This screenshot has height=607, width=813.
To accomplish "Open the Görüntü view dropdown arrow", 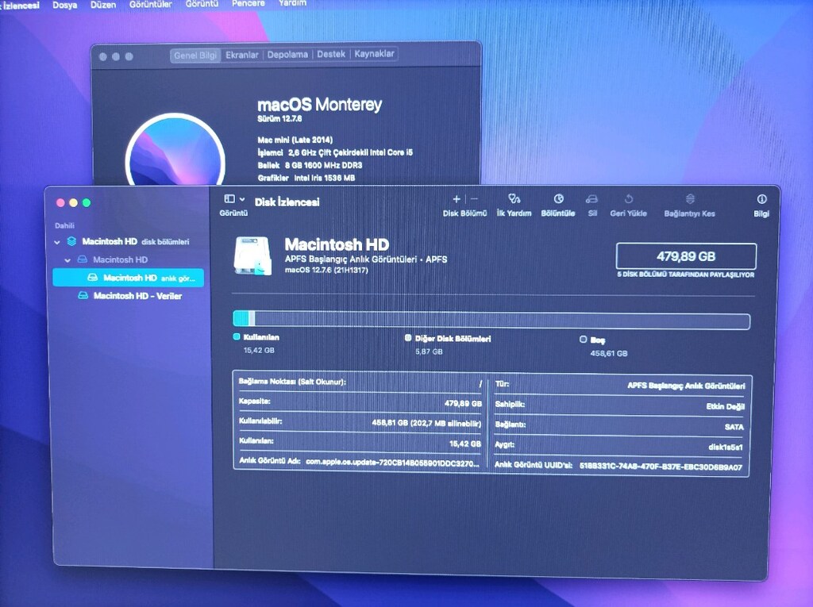I will click(x=242, y=200).
